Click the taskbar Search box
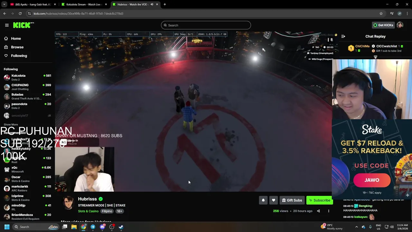Viewport: 412px width, 232px height. click(x=36, y=227)
